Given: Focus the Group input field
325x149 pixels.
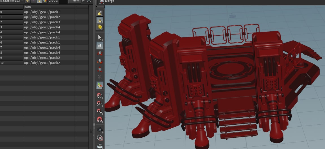Looking at the screenshot, I should [x=63, y=1].
